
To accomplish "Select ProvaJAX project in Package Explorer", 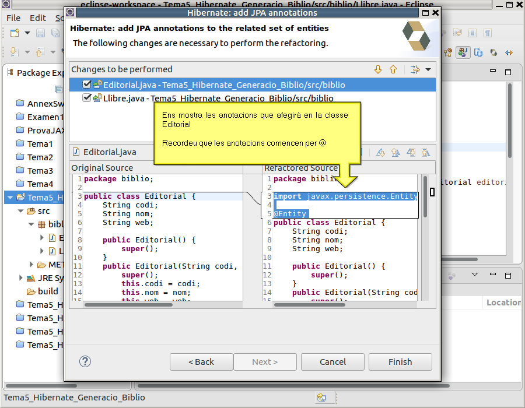I will tap(40, 131).
